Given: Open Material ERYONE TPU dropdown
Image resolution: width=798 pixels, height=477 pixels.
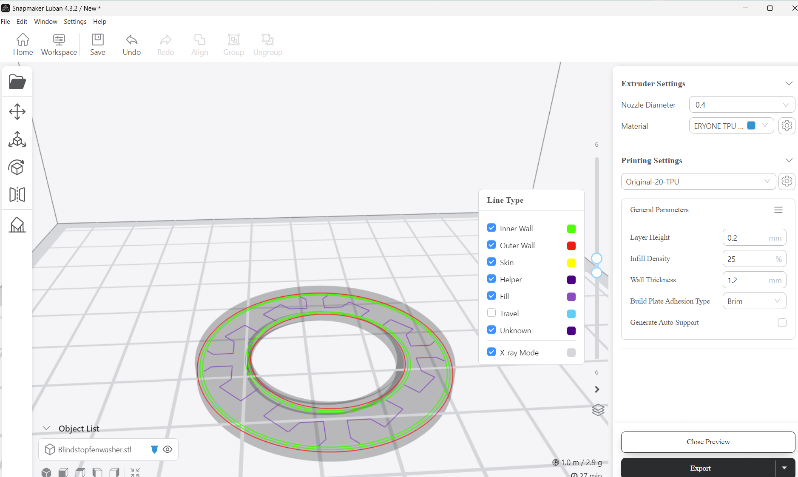Looking at the screenshot, I should 731,126.
